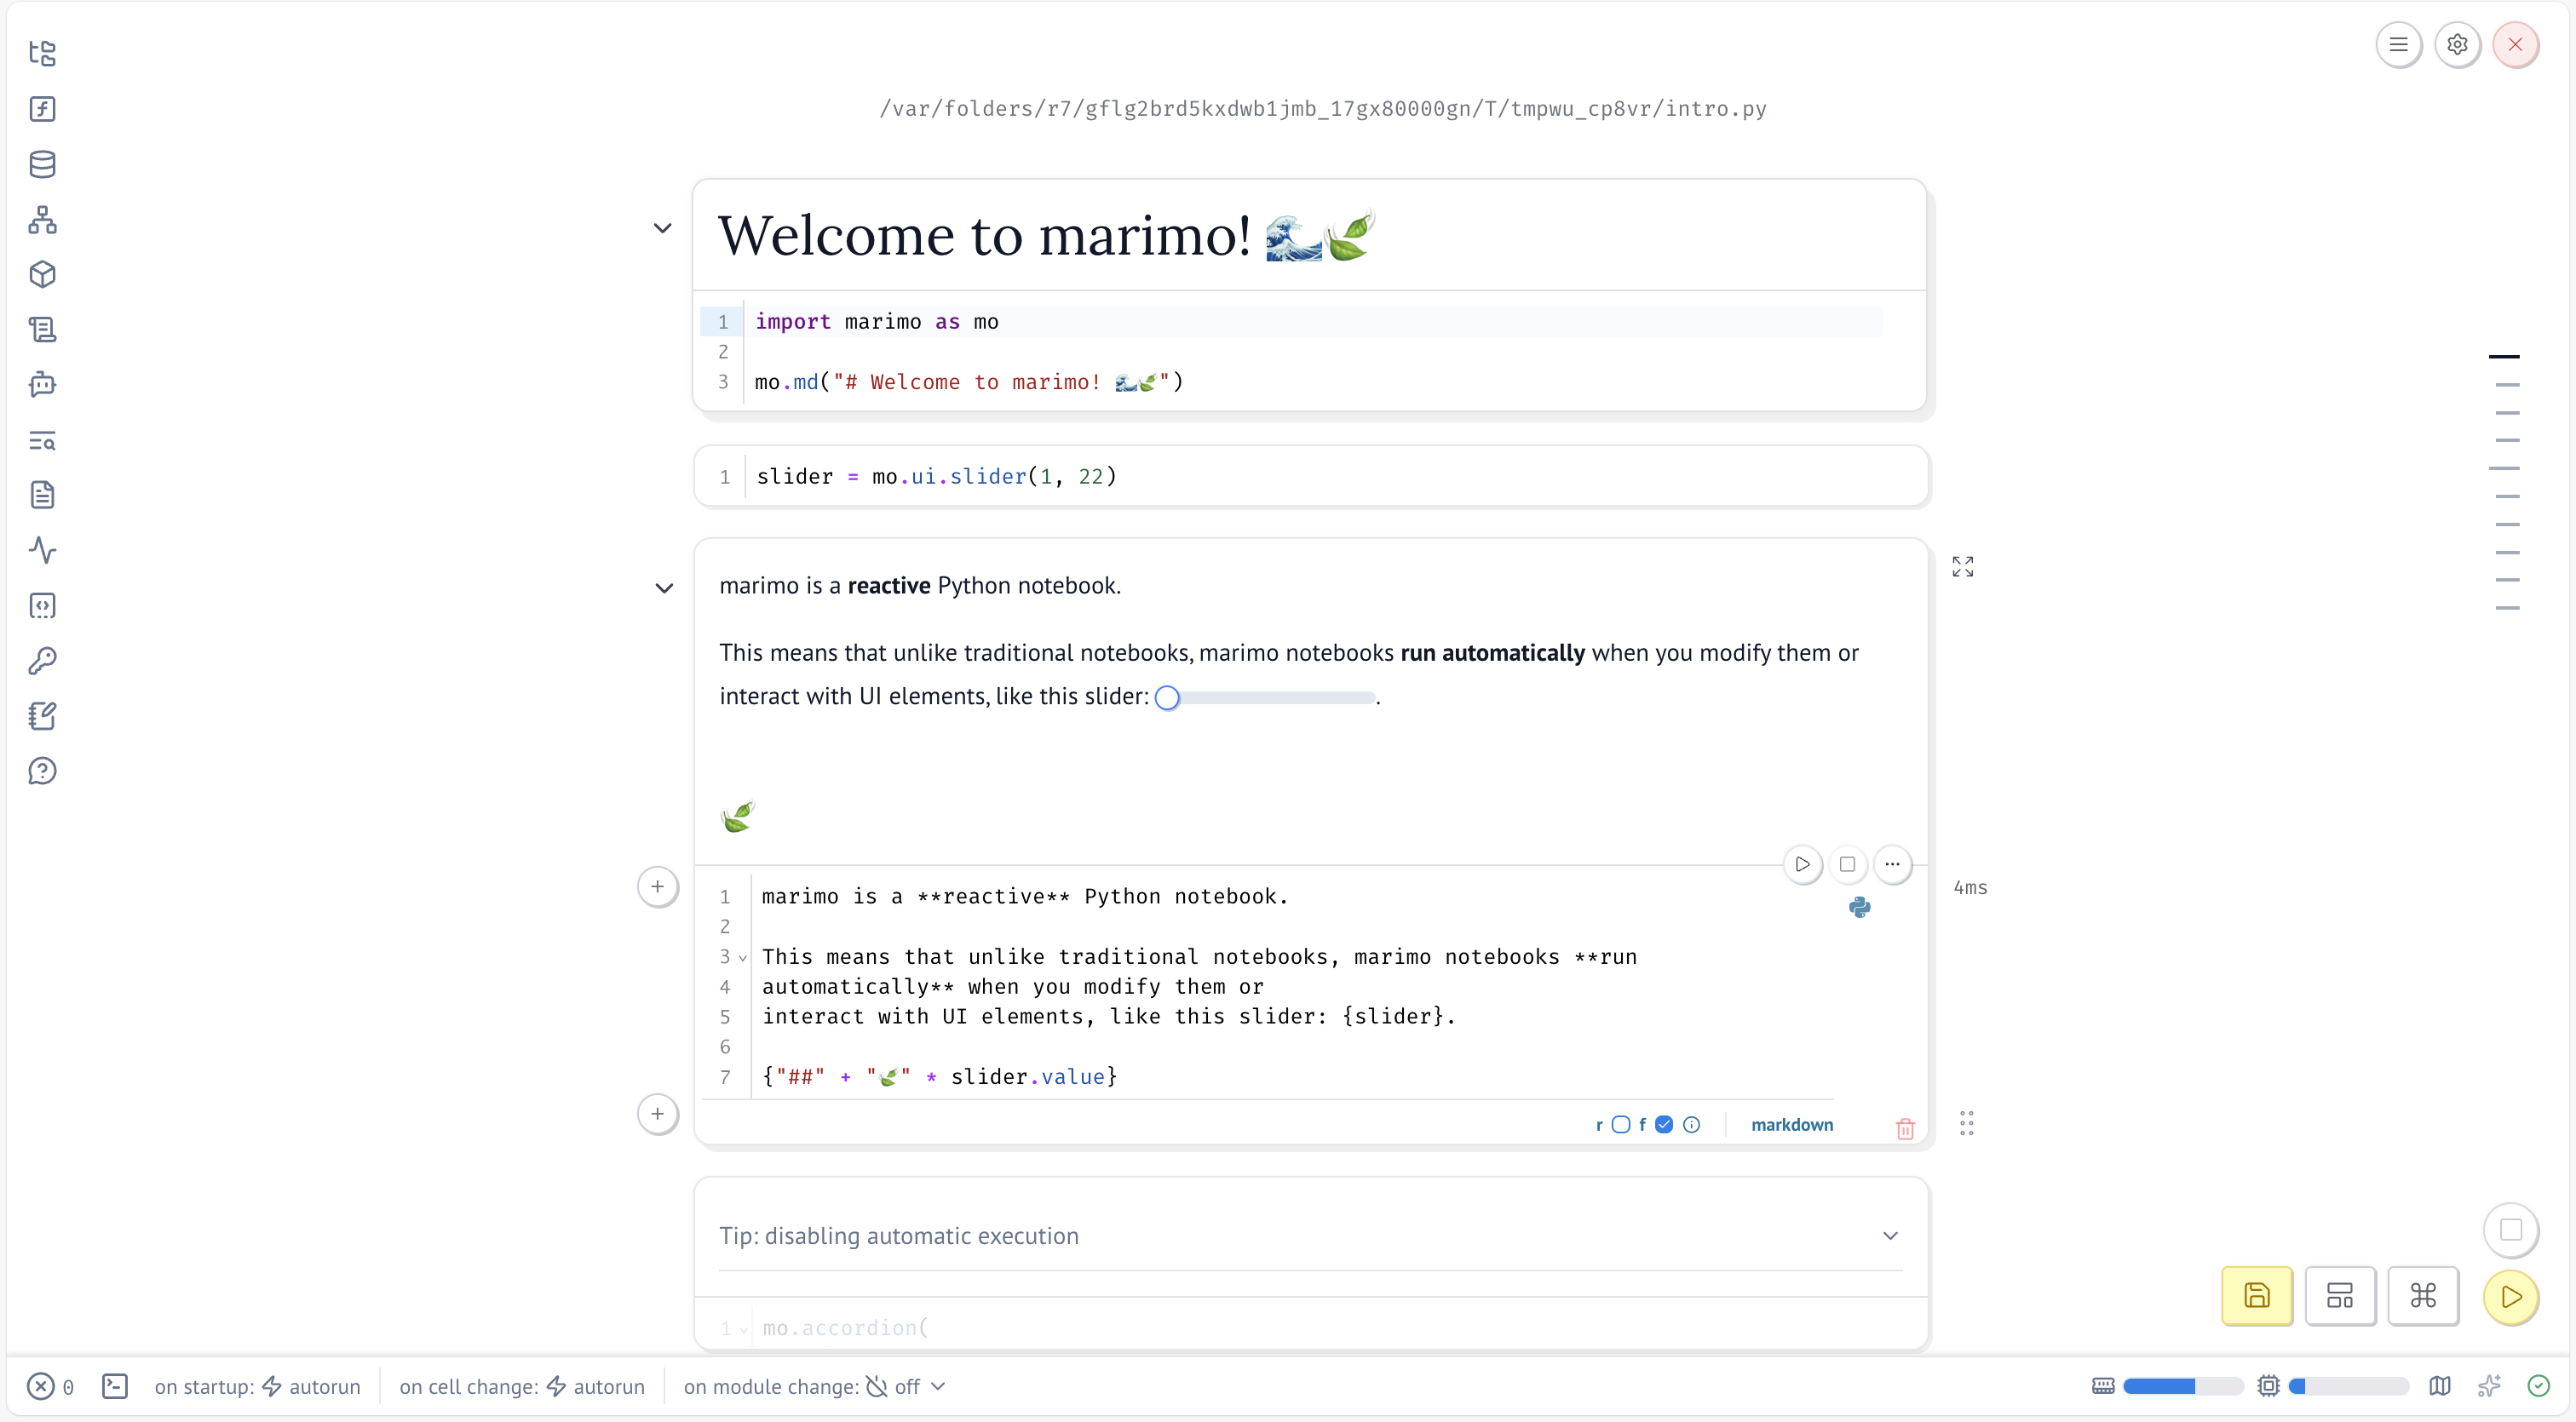Open the data sources database icon
Image resolution: width=2576 pixels, height=1422 pixels.
42,163
